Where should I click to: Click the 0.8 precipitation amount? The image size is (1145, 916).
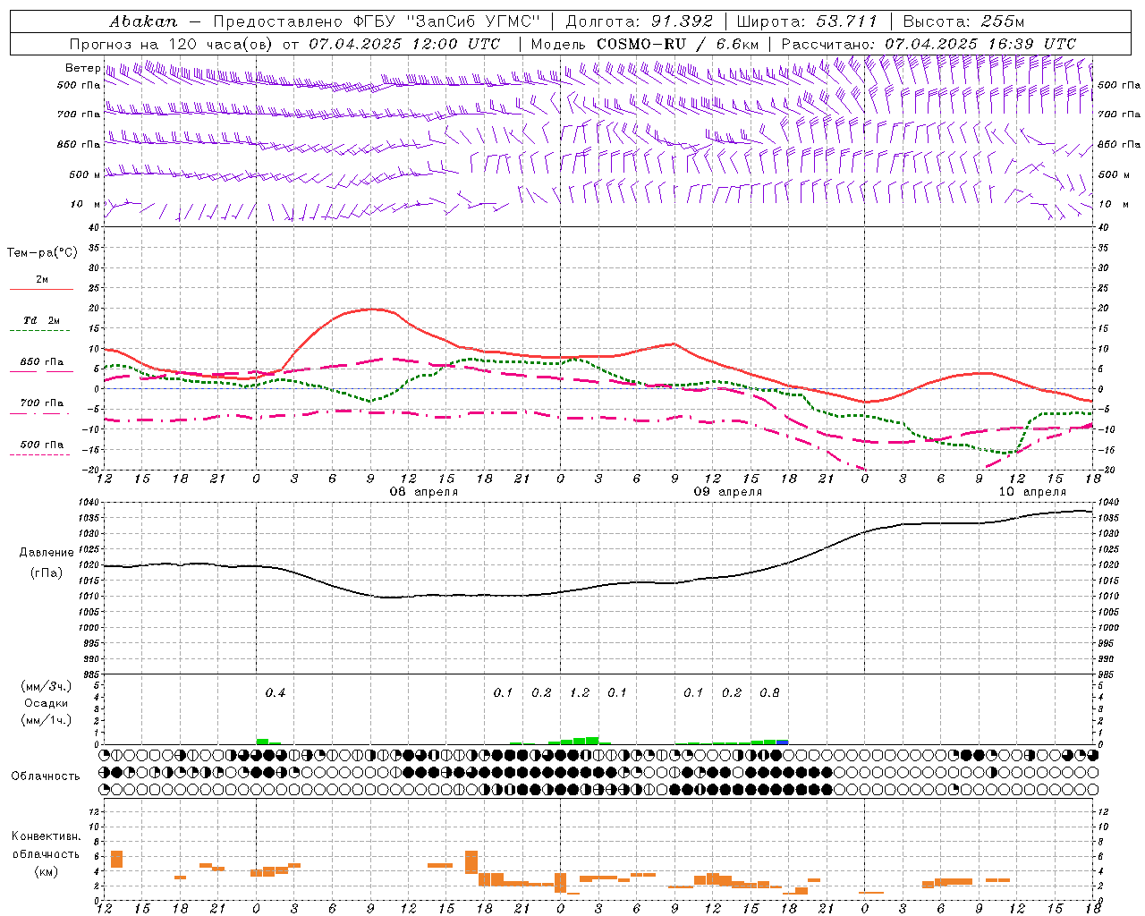pos(769,693)
